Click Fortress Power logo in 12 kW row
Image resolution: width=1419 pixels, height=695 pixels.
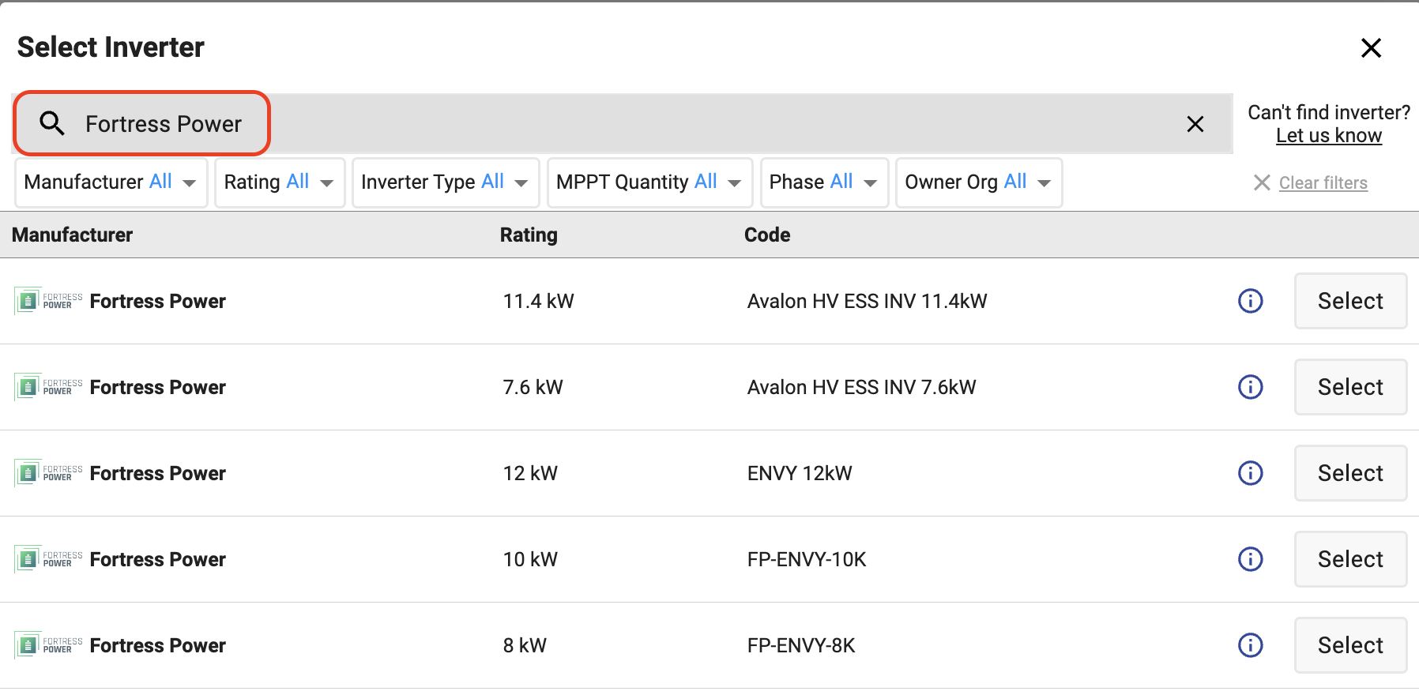48,473
